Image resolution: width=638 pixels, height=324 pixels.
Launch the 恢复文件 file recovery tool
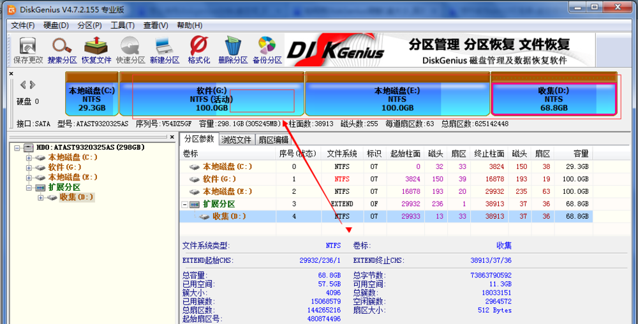[96, 45]
